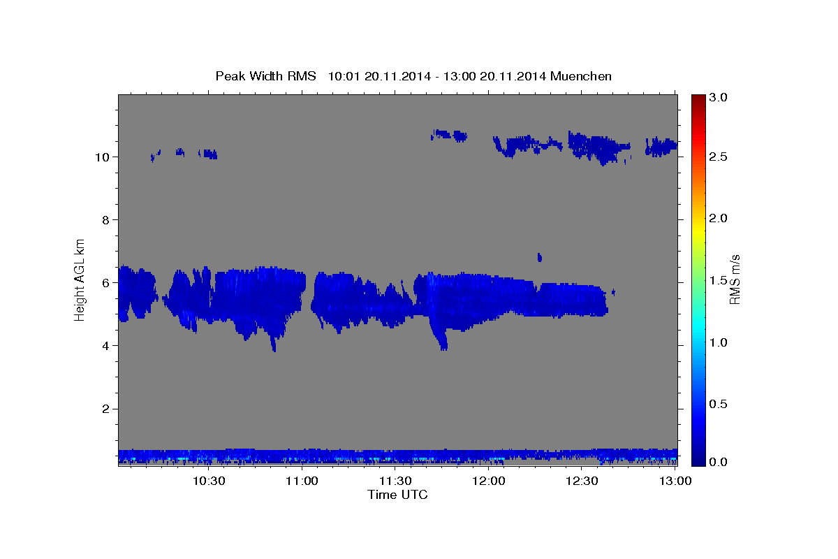Click the colorbar value 1.0
Viewport: 838px width, 559px height.
pyautogui.click(x=719, y=342)
